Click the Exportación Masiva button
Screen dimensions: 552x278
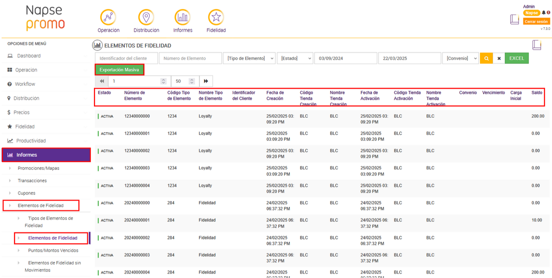(x=119, y=70)
